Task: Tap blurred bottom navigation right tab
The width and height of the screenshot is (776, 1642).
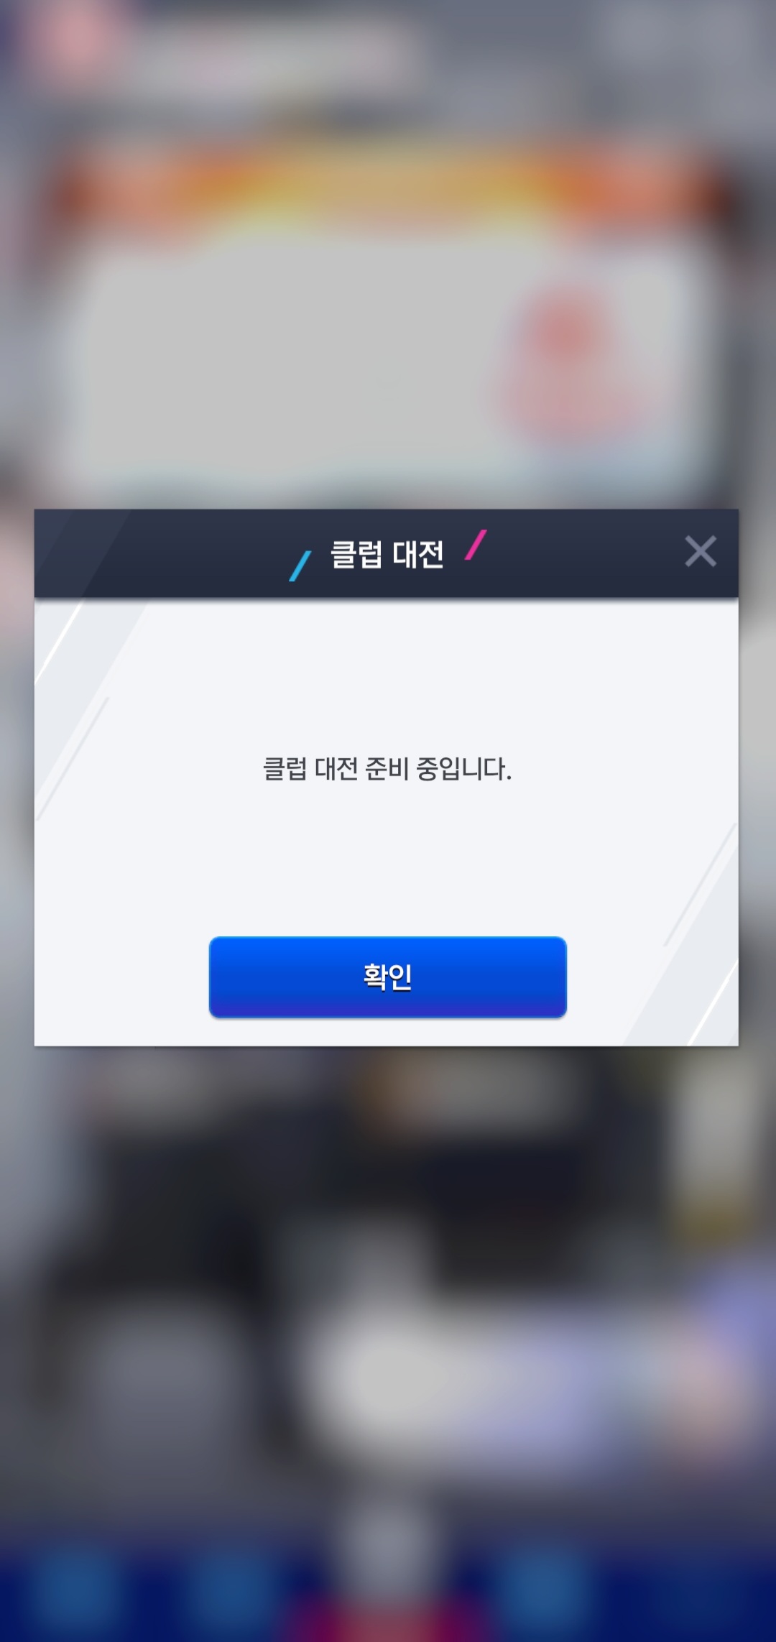Action: click(546, 1592)
